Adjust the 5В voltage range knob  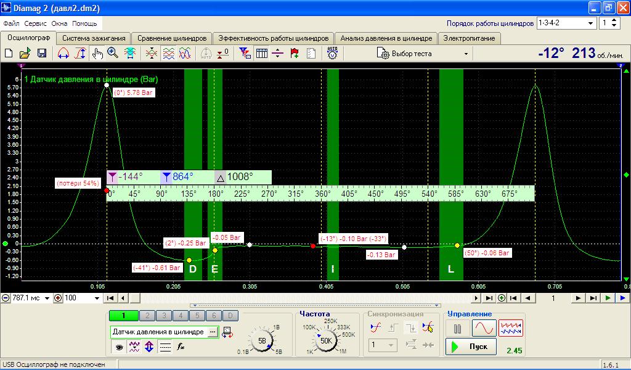261,341
